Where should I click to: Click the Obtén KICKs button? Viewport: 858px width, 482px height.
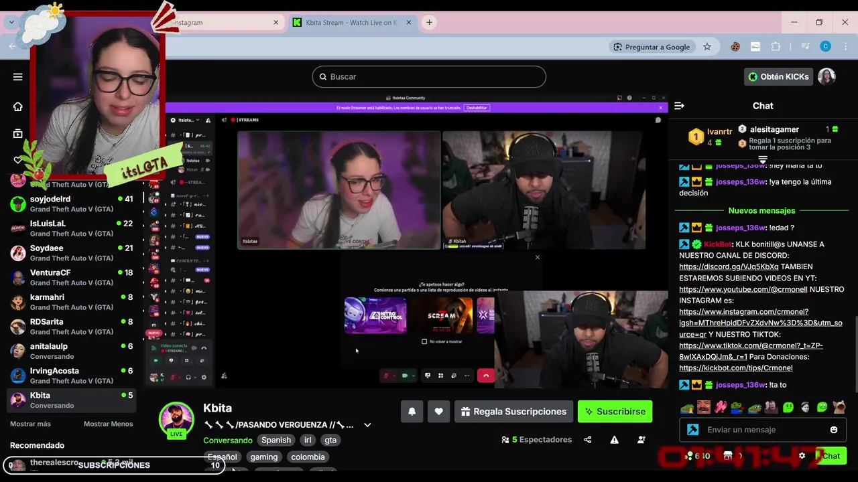778,77
